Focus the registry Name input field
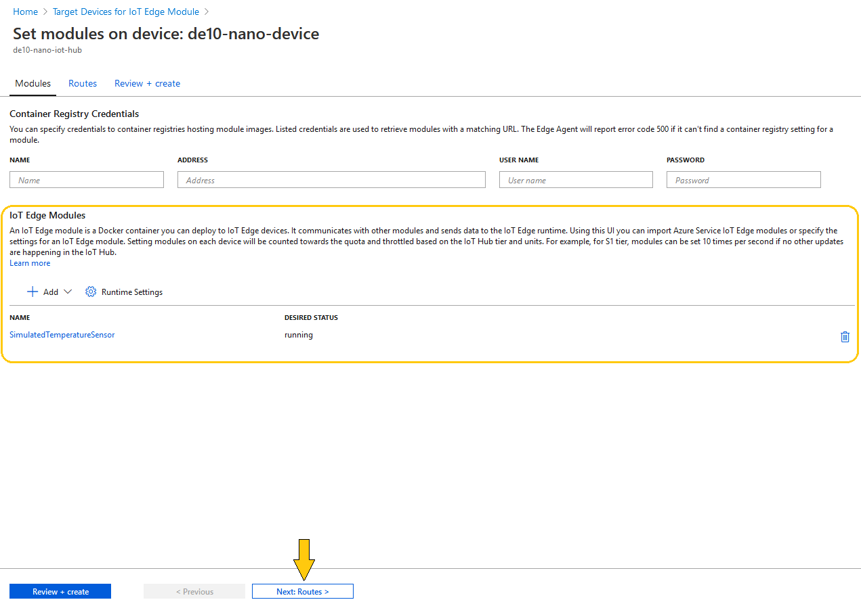 click(x=87, y=180)
